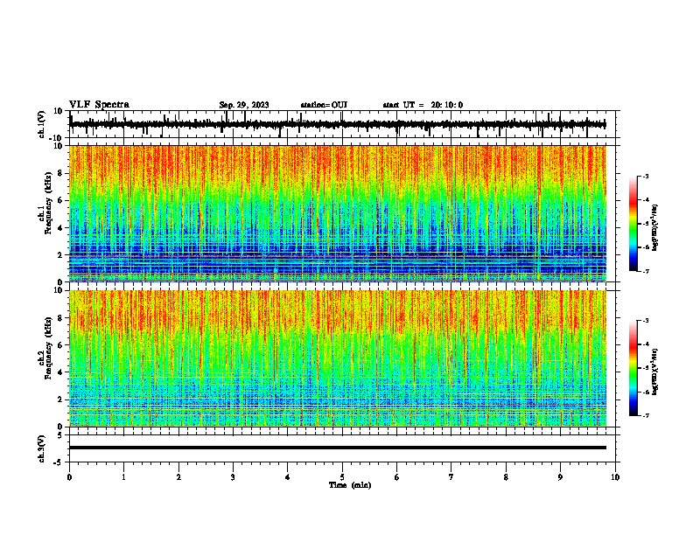Click the "-7" label on ch.2 color scale

point(646,415)
